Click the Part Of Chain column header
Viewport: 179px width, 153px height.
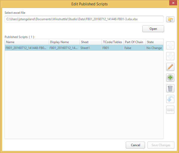click(134, 42)
